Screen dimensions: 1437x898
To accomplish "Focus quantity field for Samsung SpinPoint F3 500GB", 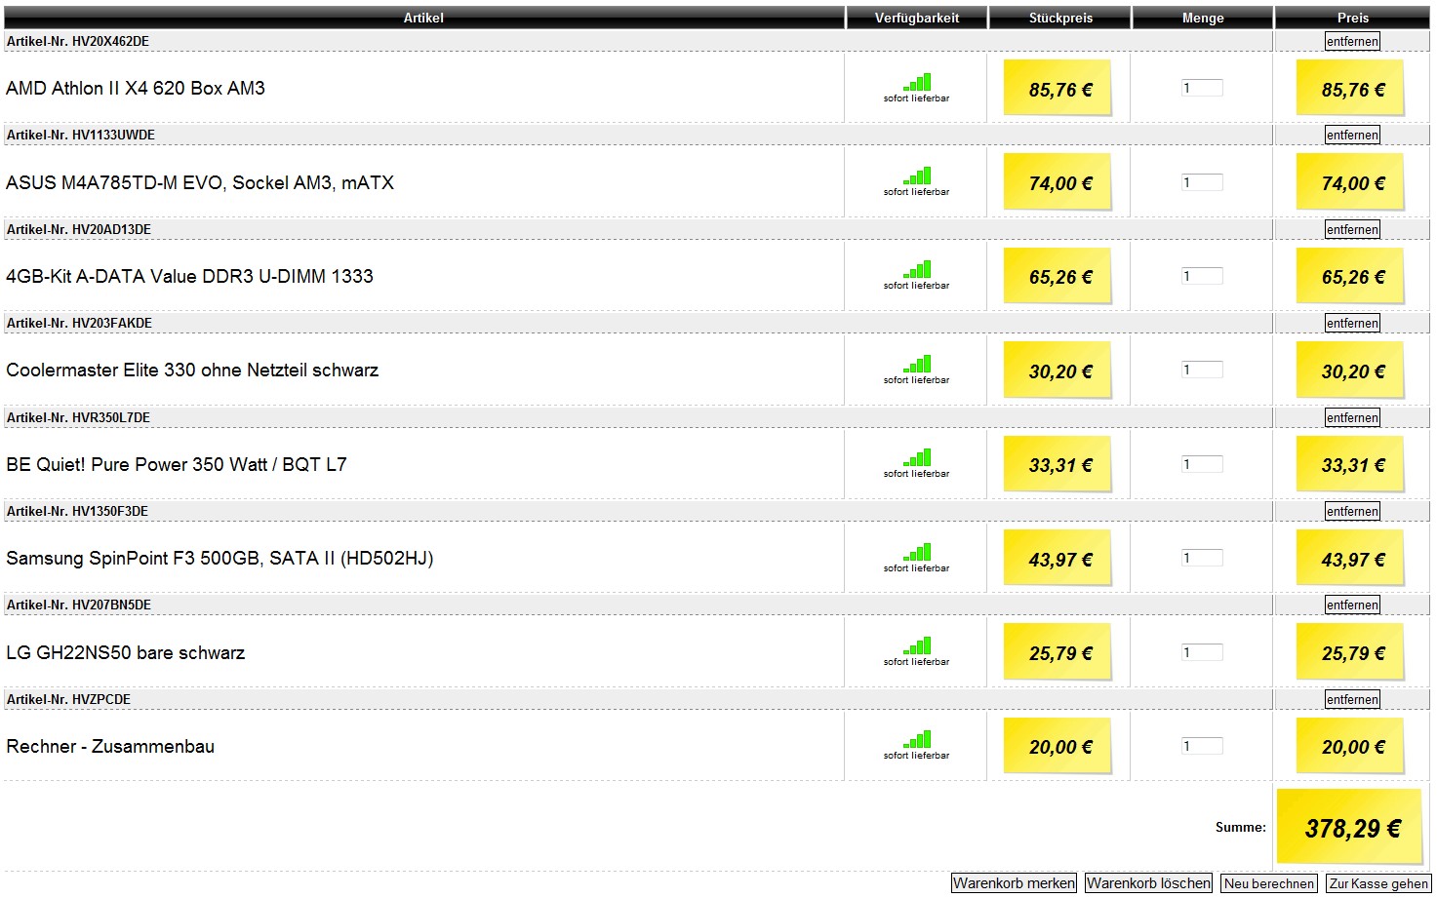I will tap(1202, 558).
